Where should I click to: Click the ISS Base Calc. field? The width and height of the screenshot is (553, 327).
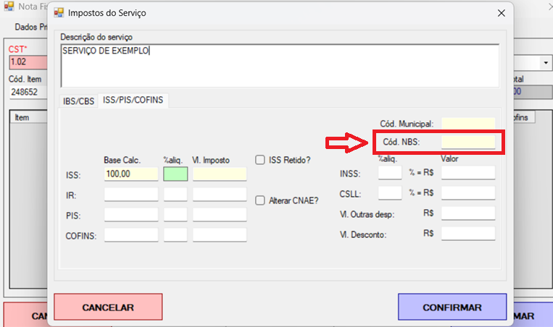pyautogui.click(x=130, y=174)
